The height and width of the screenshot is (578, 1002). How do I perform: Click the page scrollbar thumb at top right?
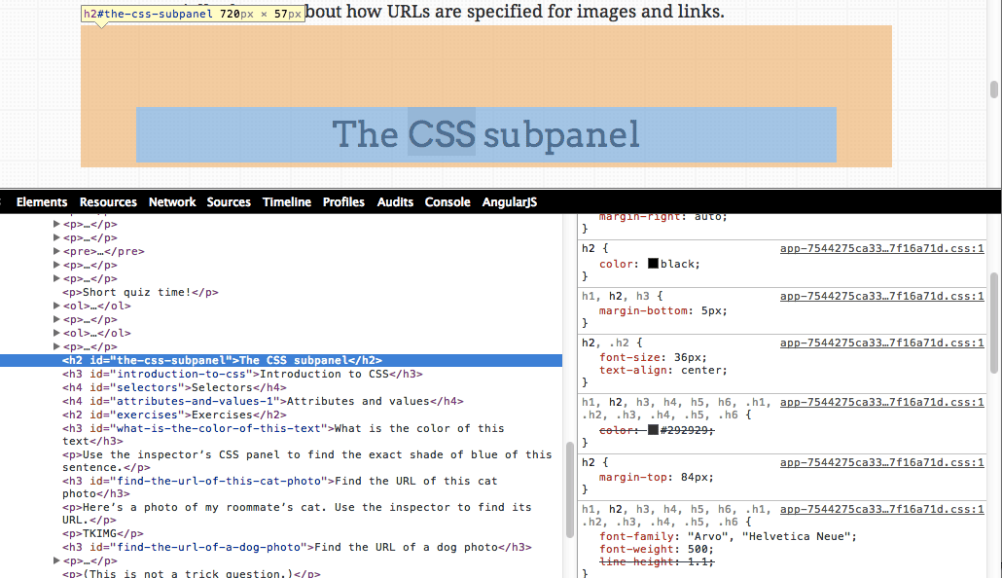993,90
